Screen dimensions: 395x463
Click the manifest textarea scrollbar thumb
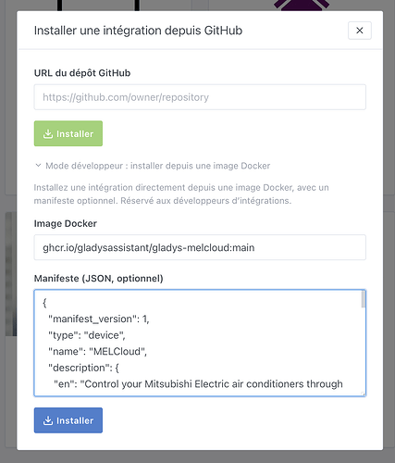pos(364,300)
